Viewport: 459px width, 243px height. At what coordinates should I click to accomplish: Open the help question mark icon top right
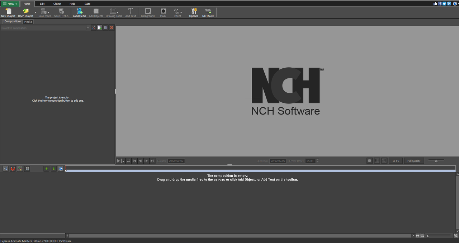point(455,4)
